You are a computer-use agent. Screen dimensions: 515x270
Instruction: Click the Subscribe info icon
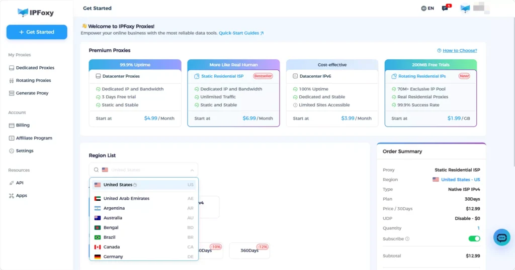[x=407, y=239]
